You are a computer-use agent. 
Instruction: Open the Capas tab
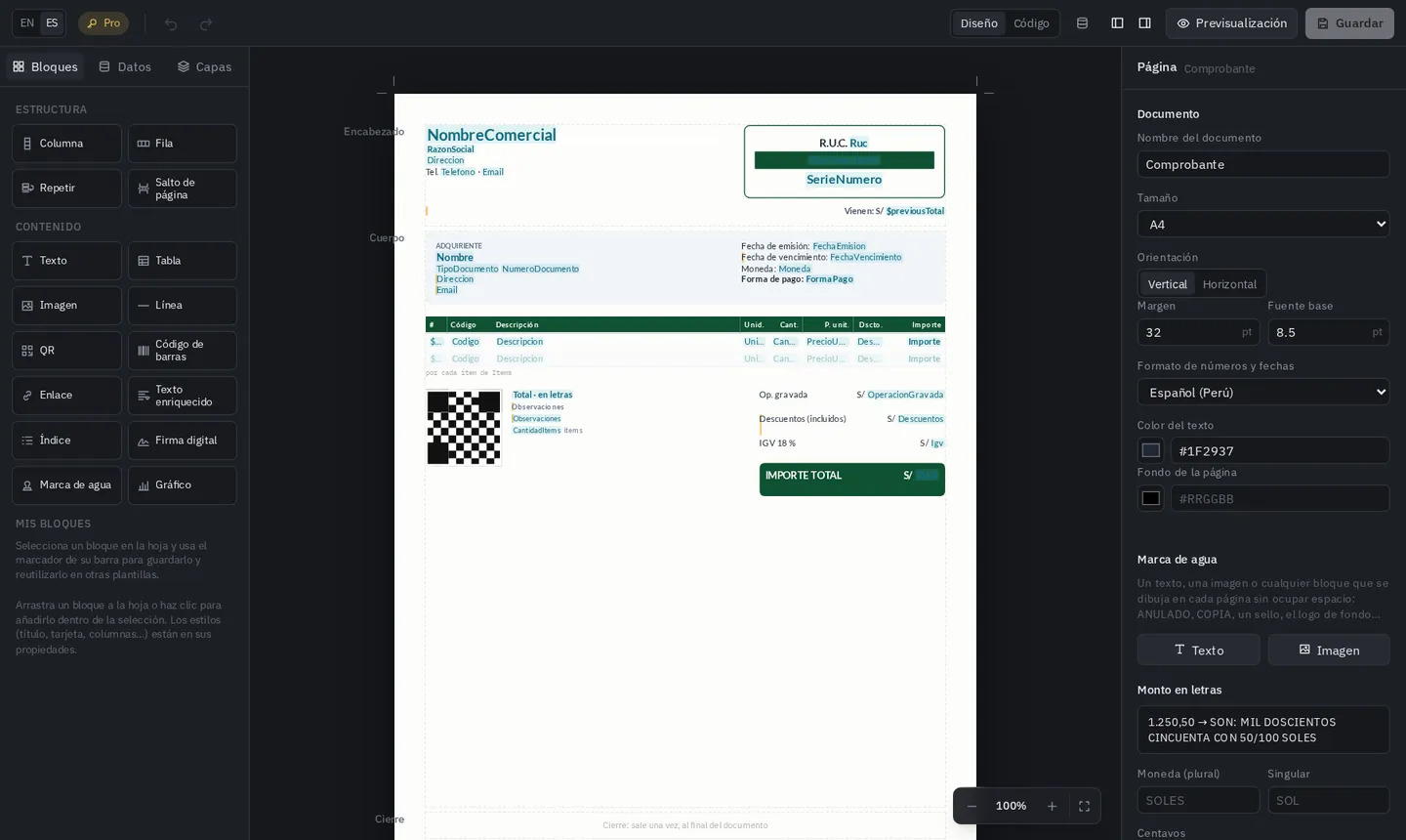click(204, 66)
